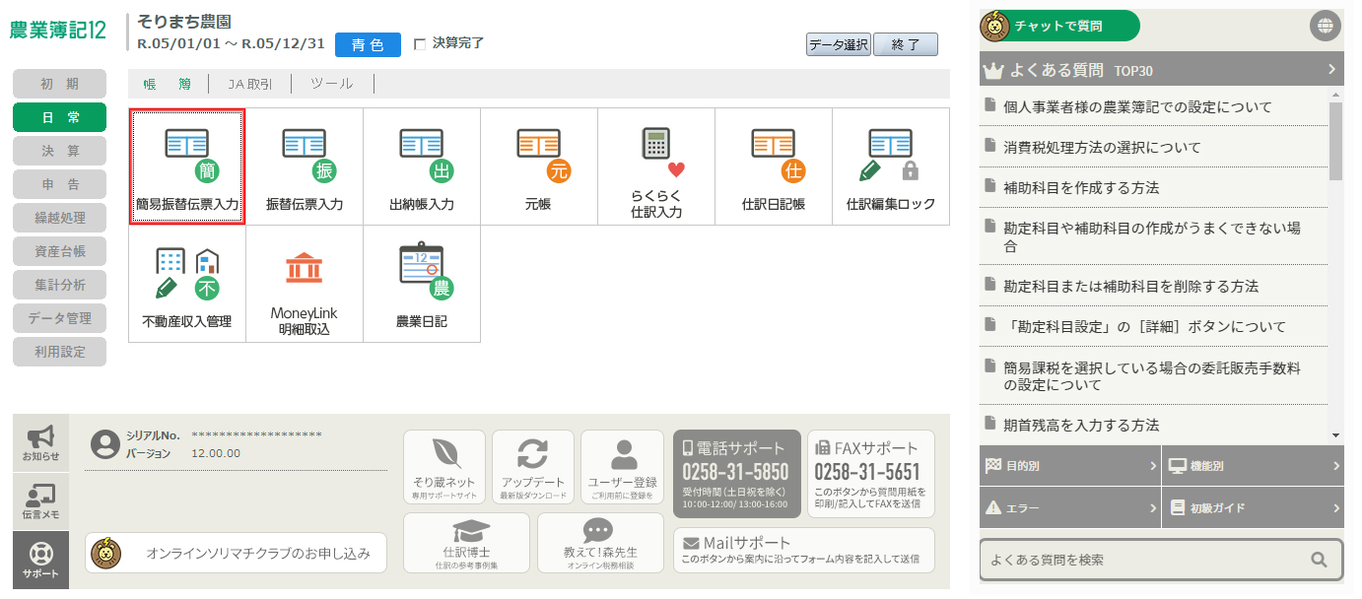1362x599 pixels.
Task: Click FAQ list scrollbar down arrow
Action: pos(1336,434)
